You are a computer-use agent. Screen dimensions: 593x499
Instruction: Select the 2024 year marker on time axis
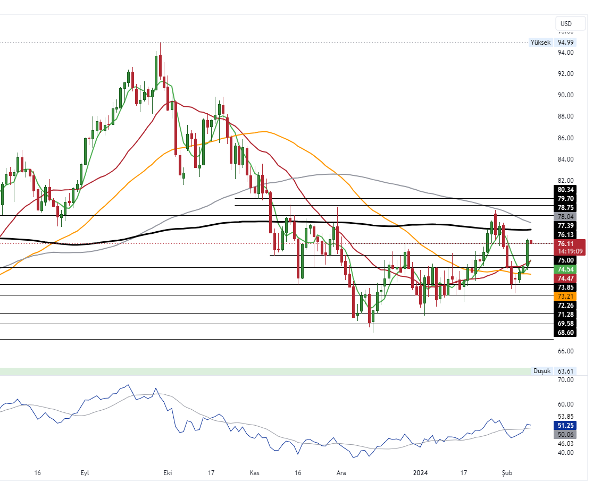[420, 472]
